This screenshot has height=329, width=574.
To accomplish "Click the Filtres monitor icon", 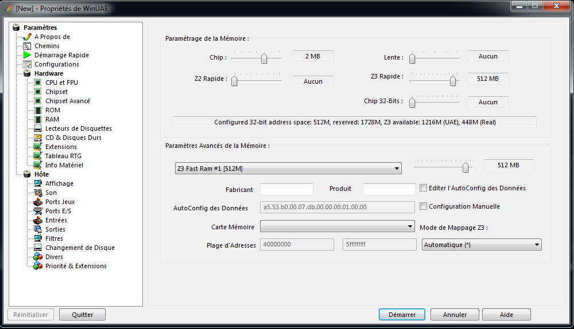I will click(38, 238).
